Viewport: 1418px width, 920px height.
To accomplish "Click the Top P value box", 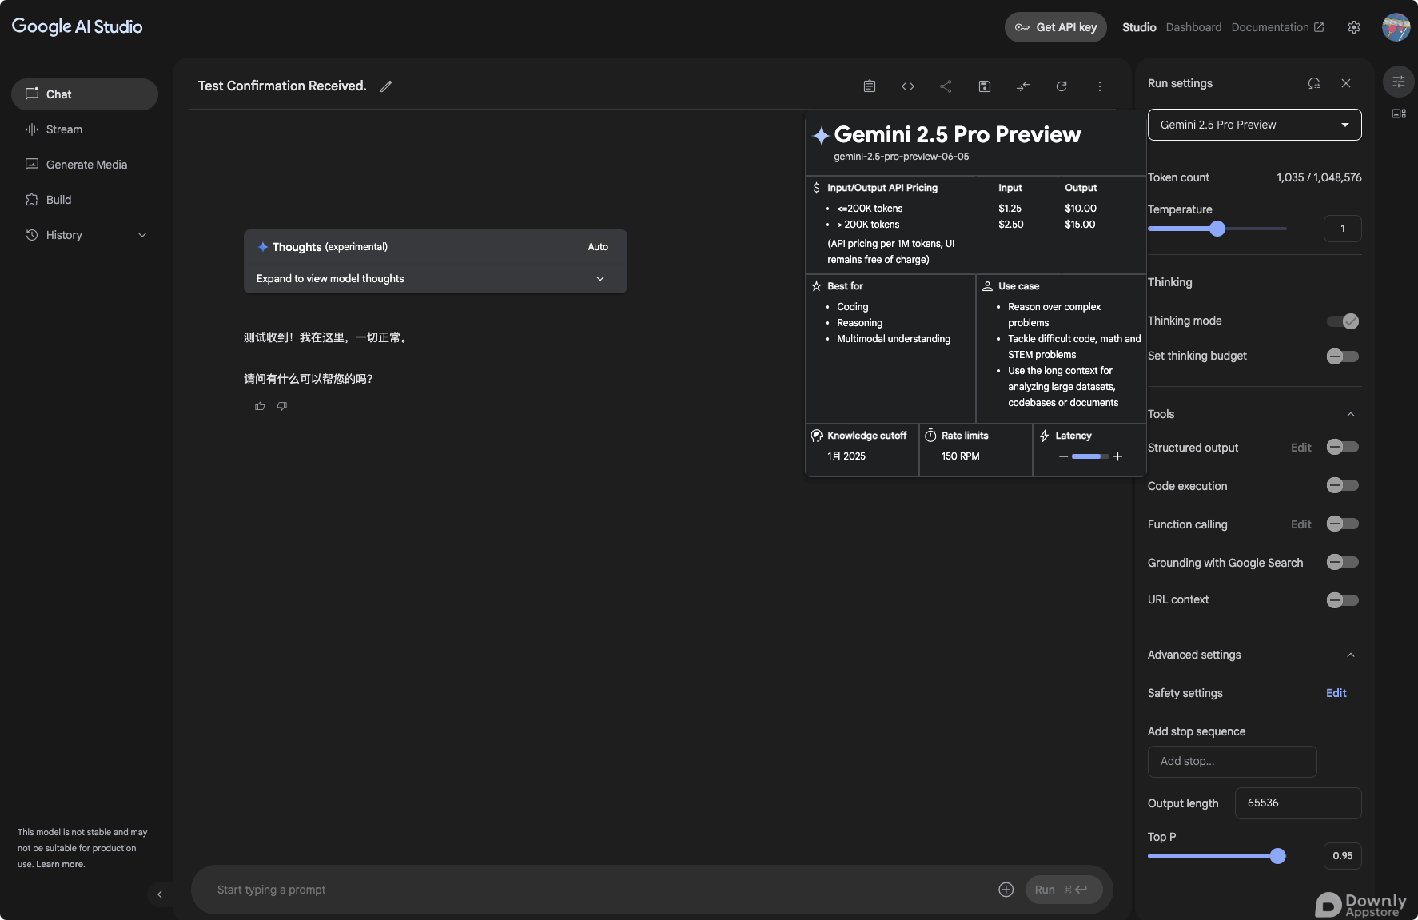I will coord(1343,856).
